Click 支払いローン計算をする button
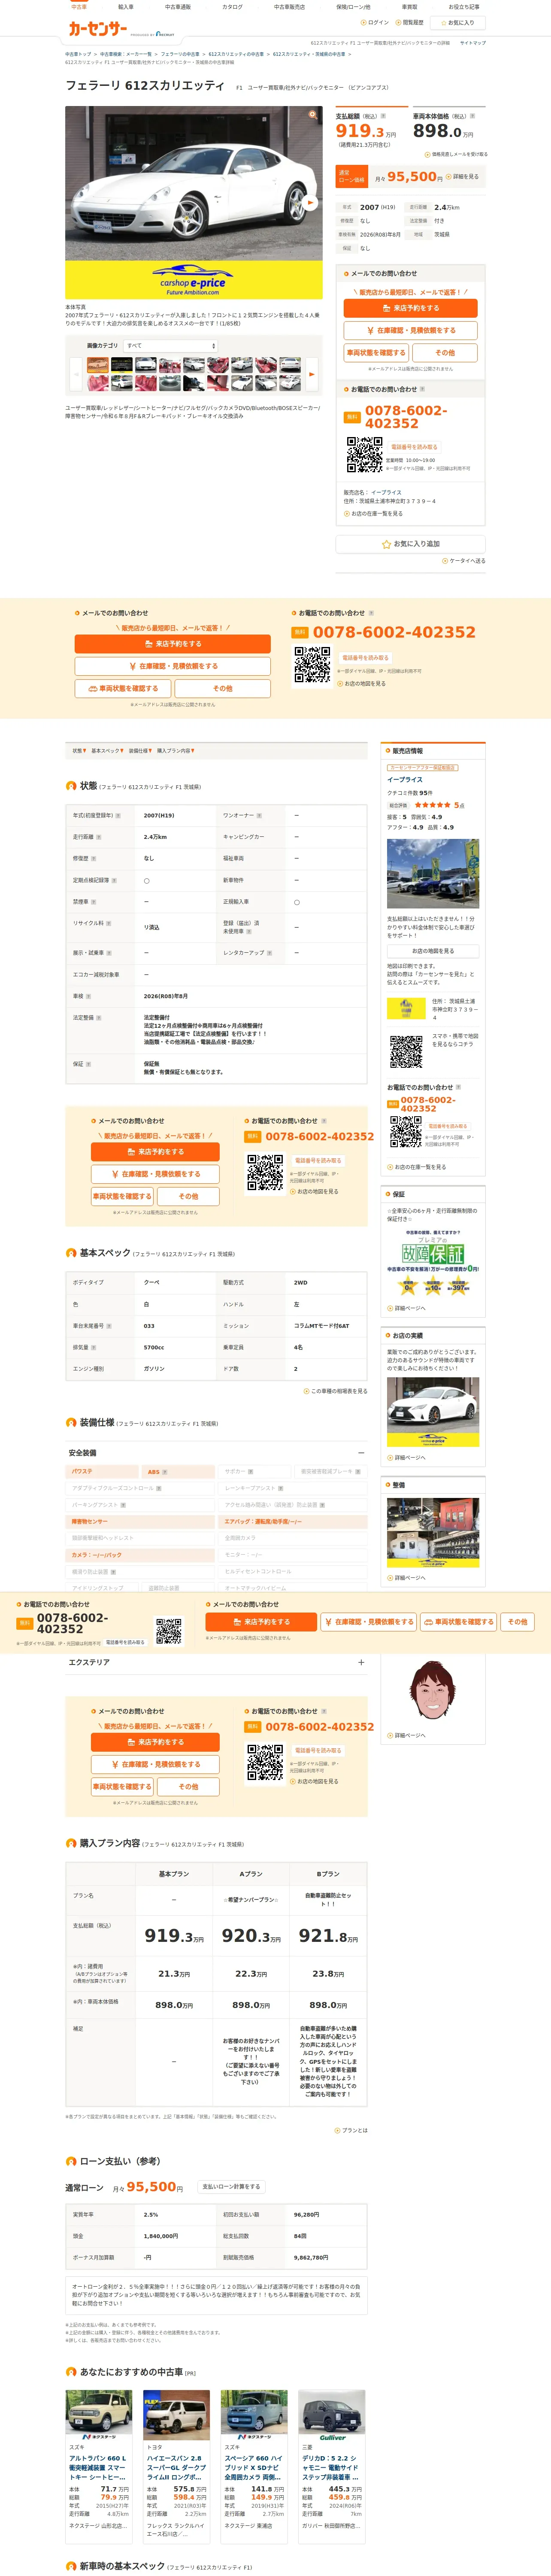Screen dimensions: 551x2576 click(x=231, y=2186)
